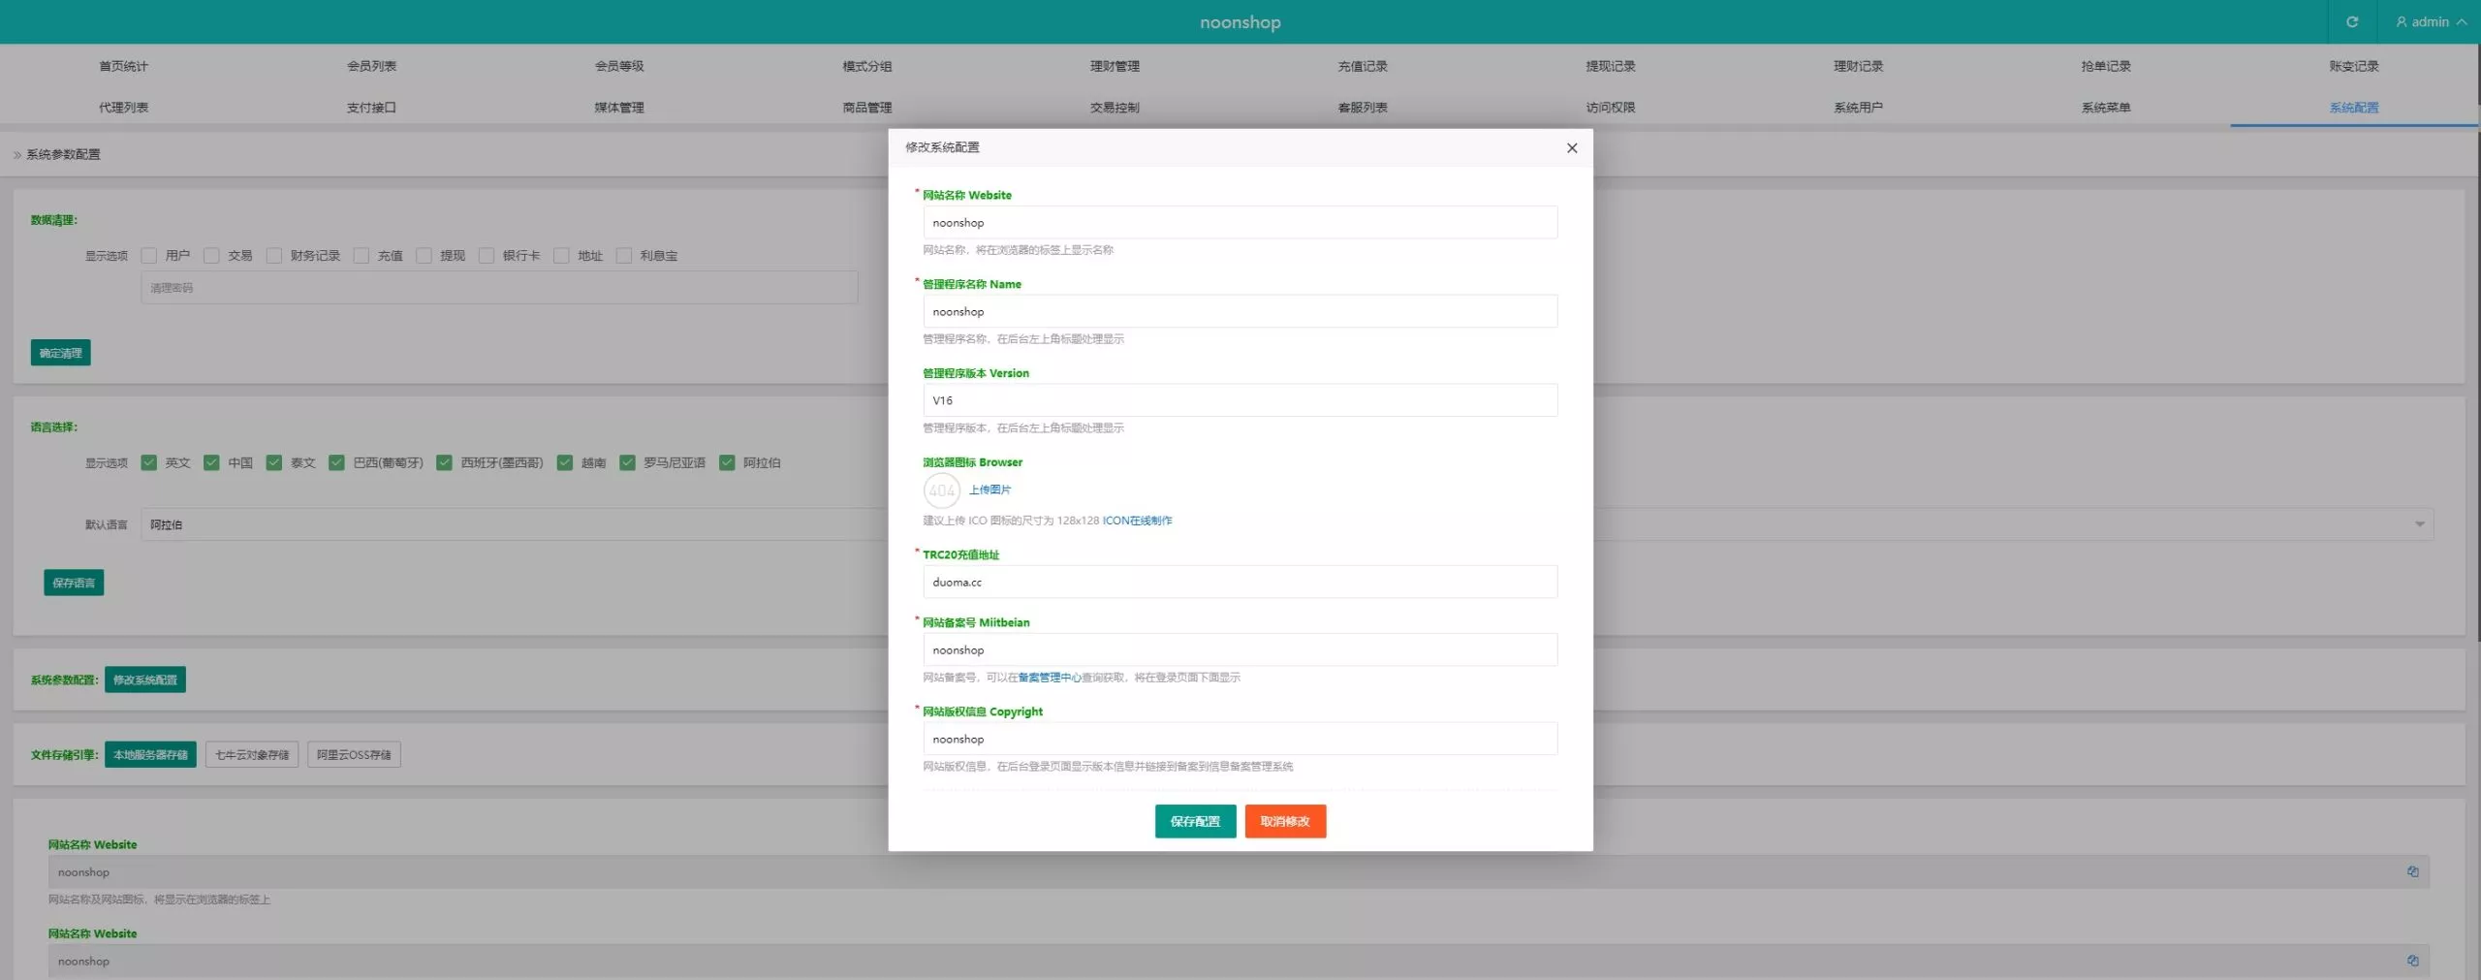Select the 七牛云对象存储 storage option
The image size is (2481, 980).
tap(252, 754)
